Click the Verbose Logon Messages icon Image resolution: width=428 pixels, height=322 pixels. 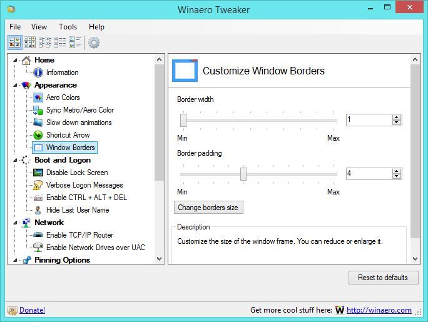coord(38,185)
